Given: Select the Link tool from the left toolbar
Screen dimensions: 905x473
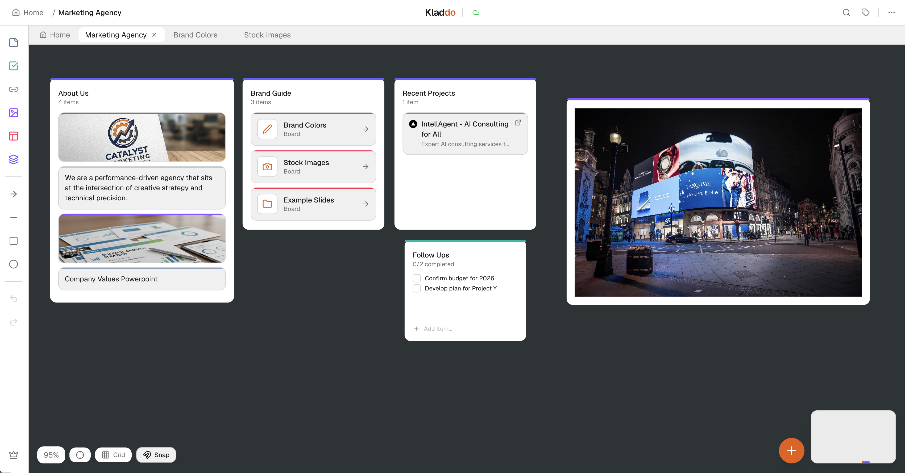Looking at the screenshot, I should point(13,89).
